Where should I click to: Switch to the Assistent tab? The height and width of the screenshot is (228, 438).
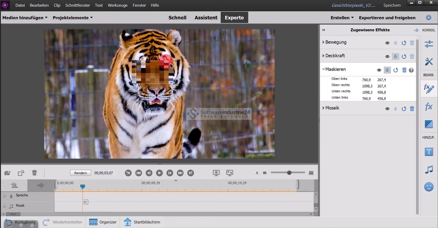pos(206,18)
